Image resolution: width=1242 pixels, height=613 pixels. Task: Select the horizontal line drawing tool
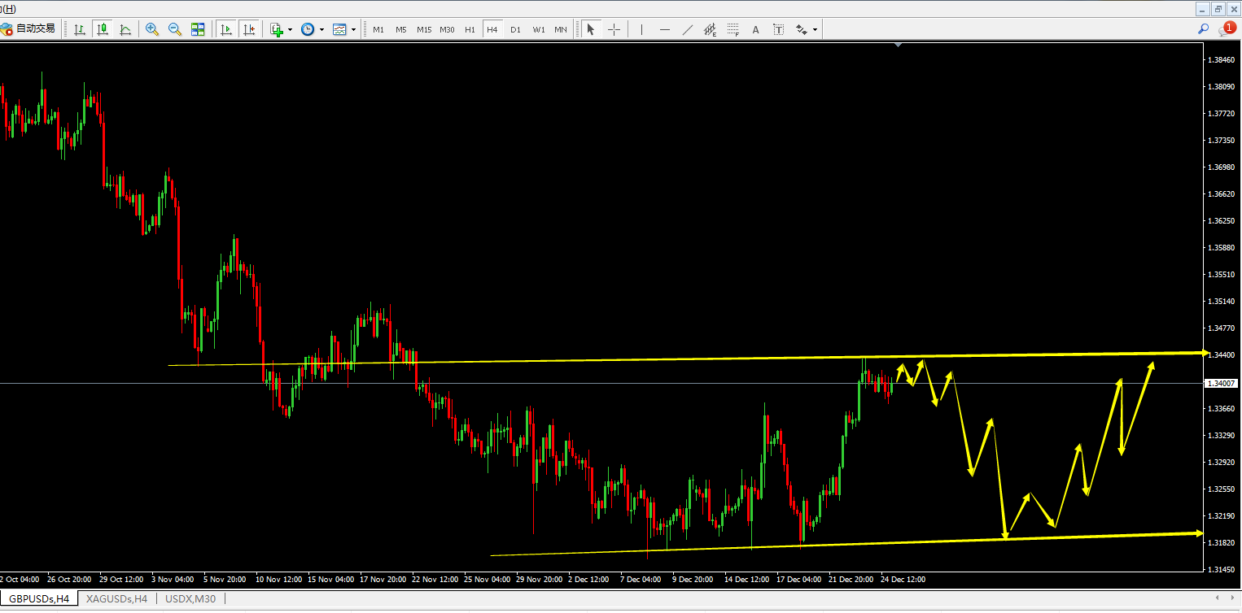(x=664, y=29)
